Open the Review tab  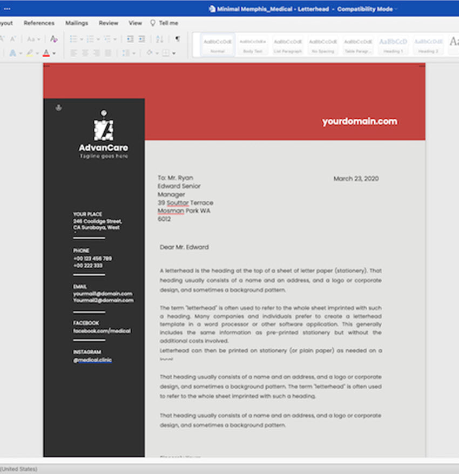point(108,23)
